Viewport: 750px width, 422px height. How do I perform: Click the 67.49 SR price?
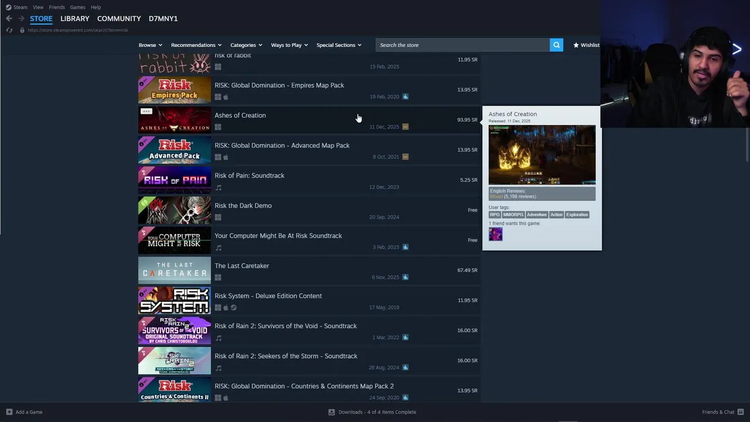(467, 270)
